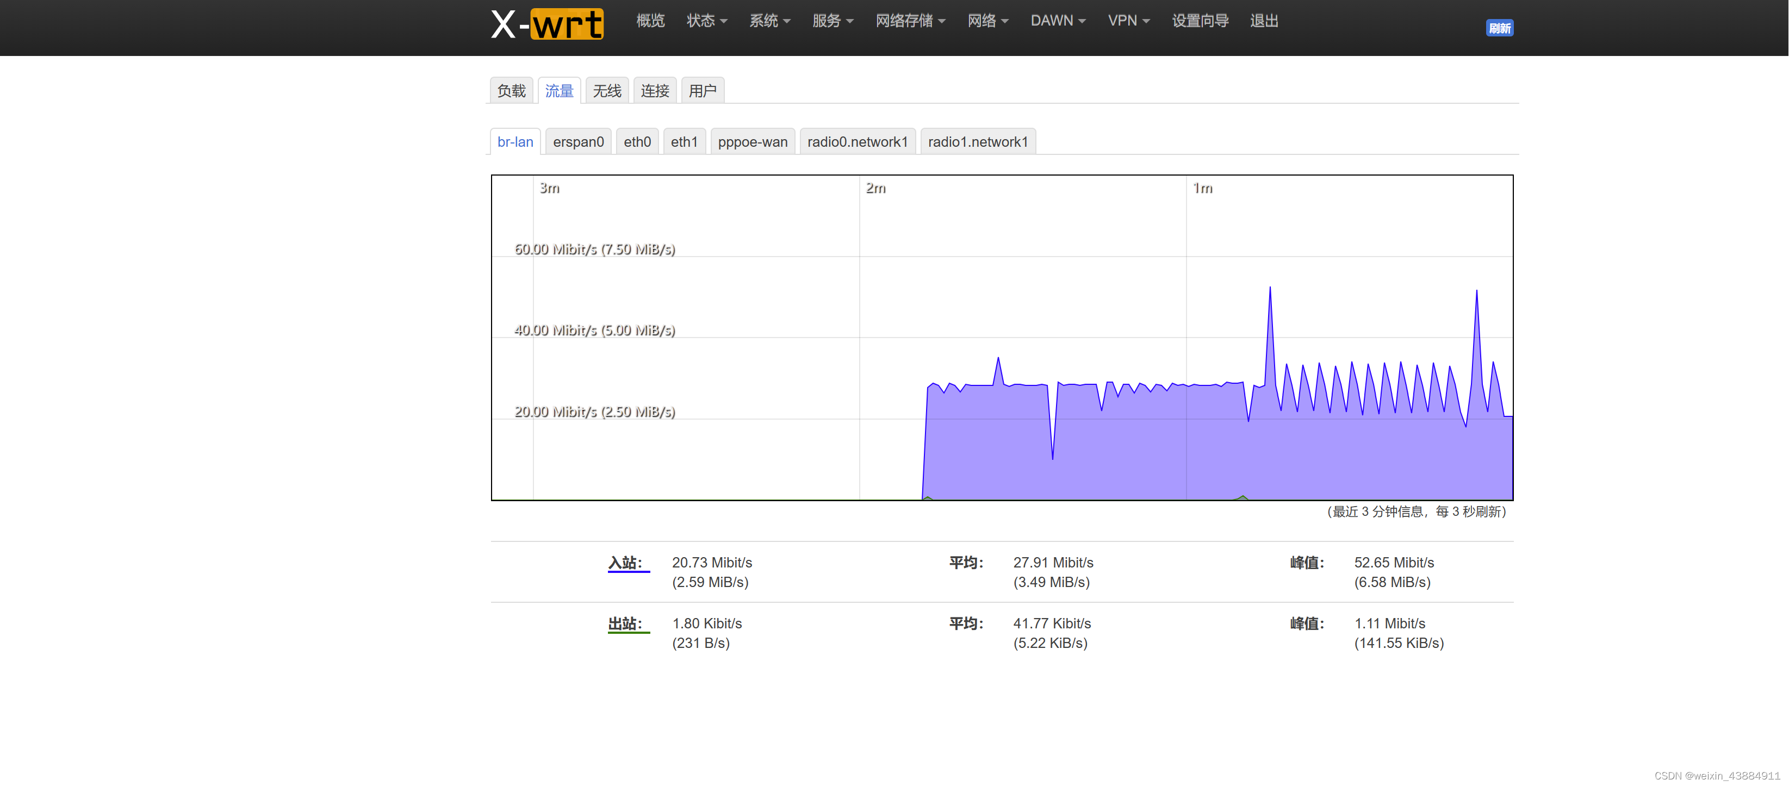
Task: Click the X-wrt logo
Action: pyautogui.click(x=546, y=24)
